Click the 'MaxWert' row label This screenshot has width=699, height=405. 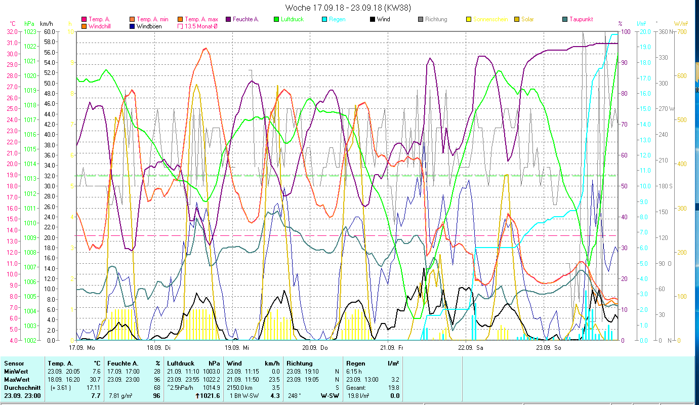(17, 380)
